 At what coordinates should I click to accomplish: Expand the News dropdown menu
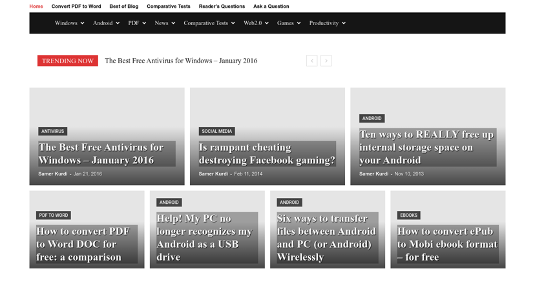click(x=165, y=23)
